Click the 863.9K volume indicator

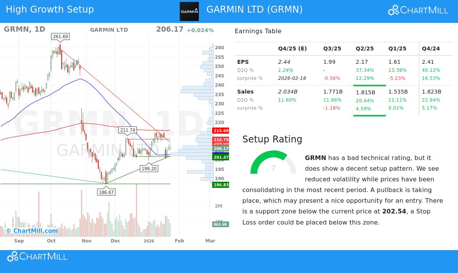(x=221, y=225)
